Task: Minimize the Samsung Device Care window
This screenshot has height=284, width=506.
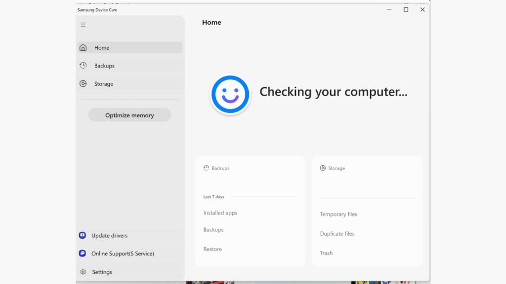Action: coord(389,10)
